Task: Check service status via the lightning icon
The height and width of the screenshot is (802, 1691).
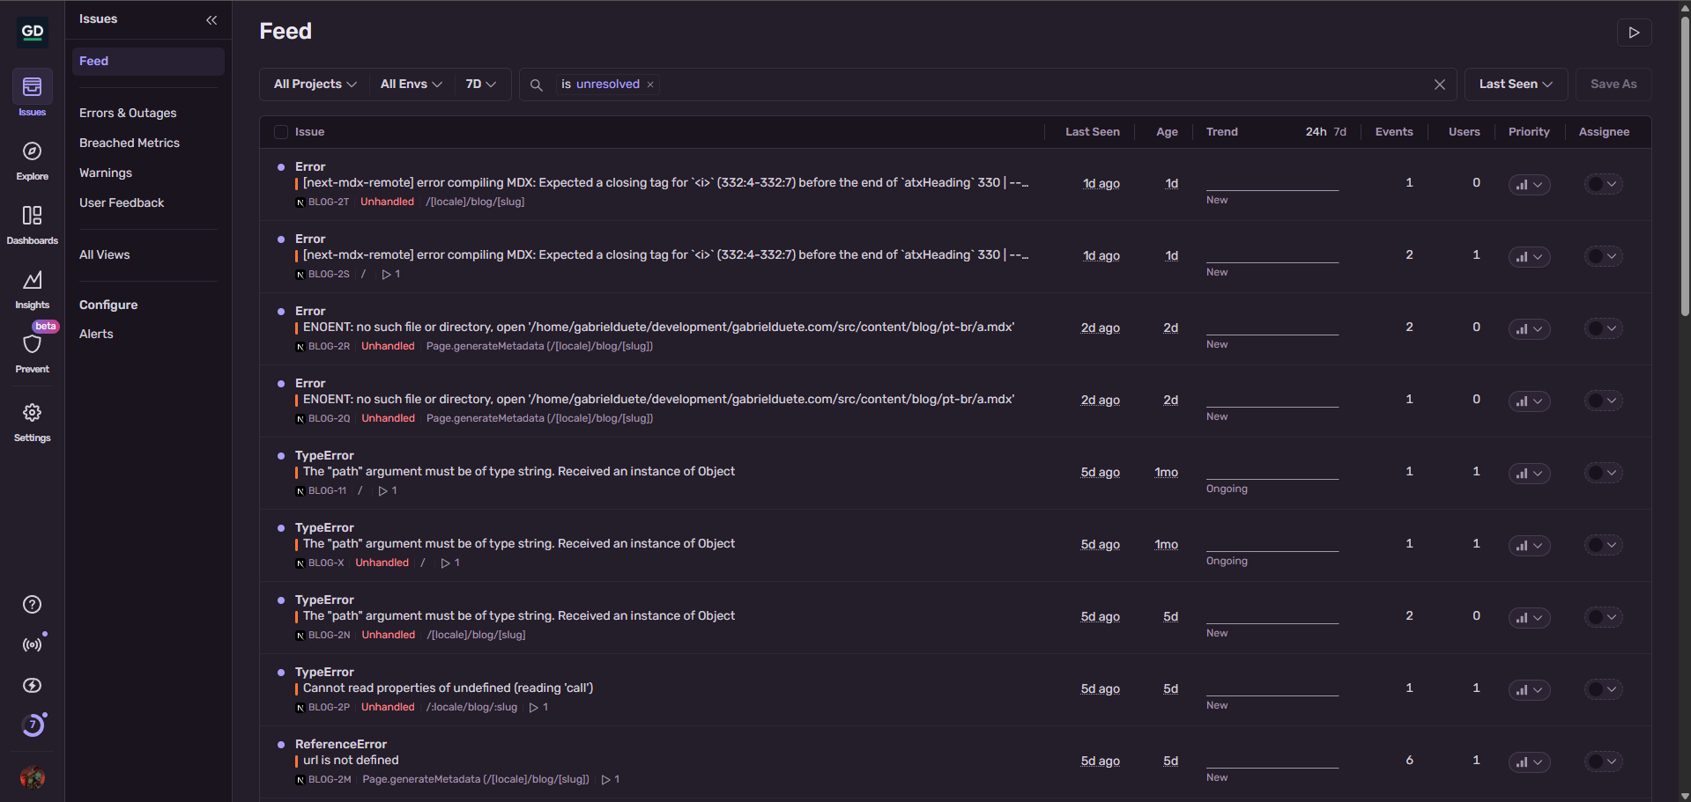Action: pos(32,685)
